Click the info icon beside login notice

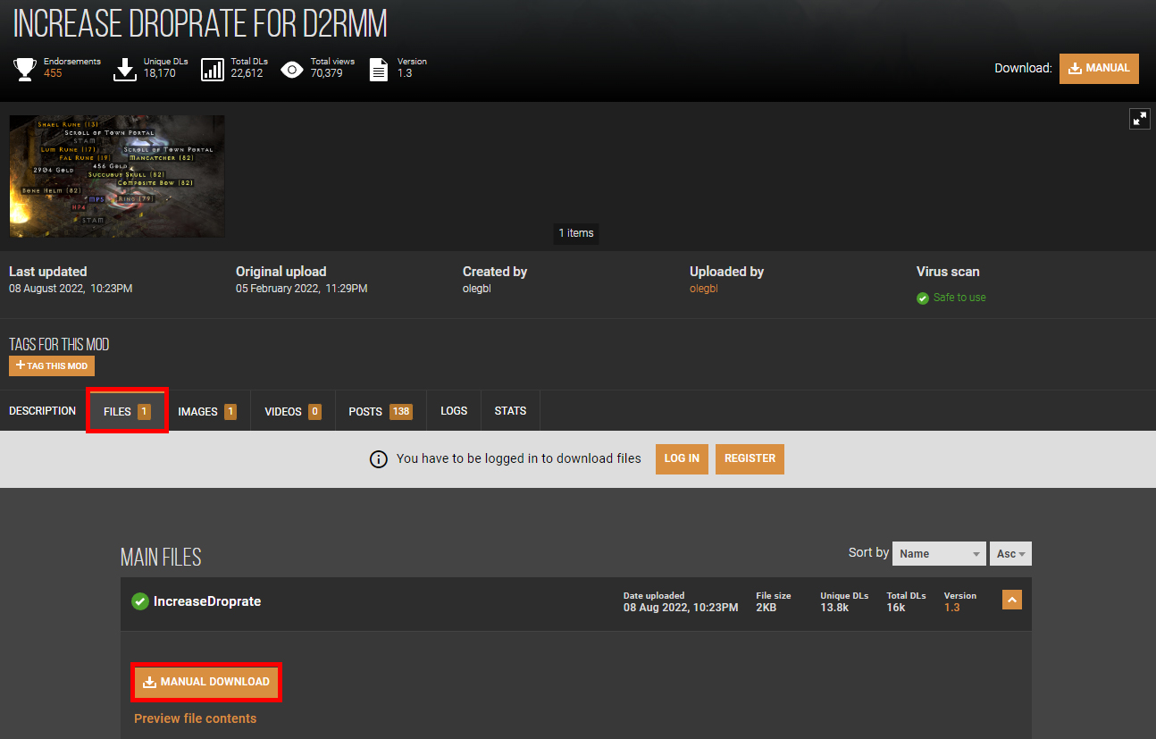point(379,458)
